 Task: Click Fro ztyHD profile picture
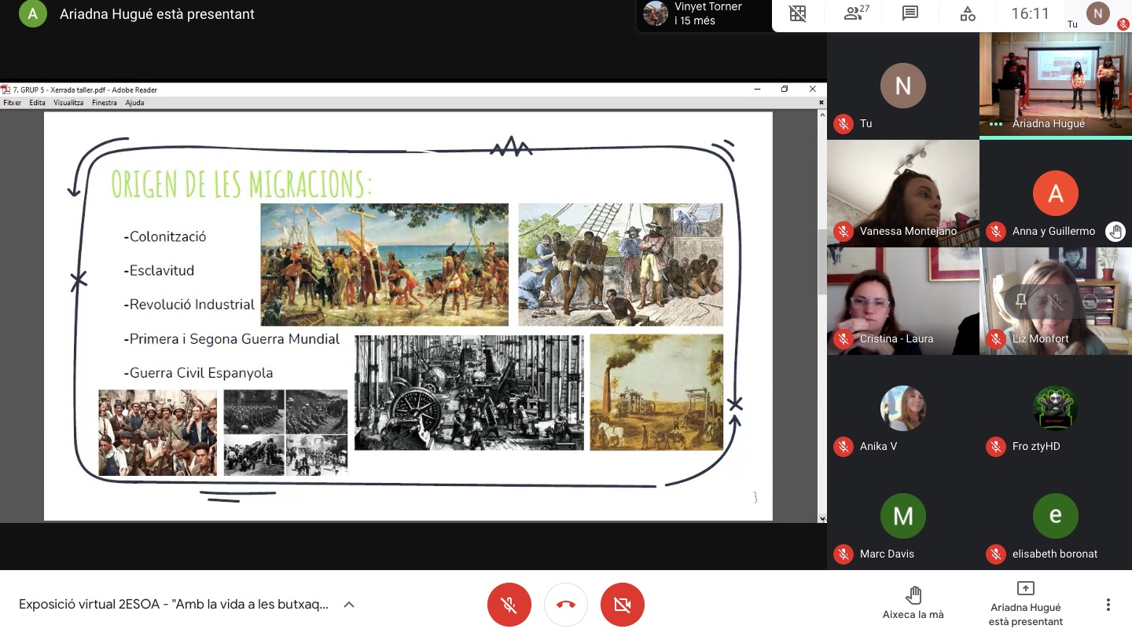(1056, 408)
